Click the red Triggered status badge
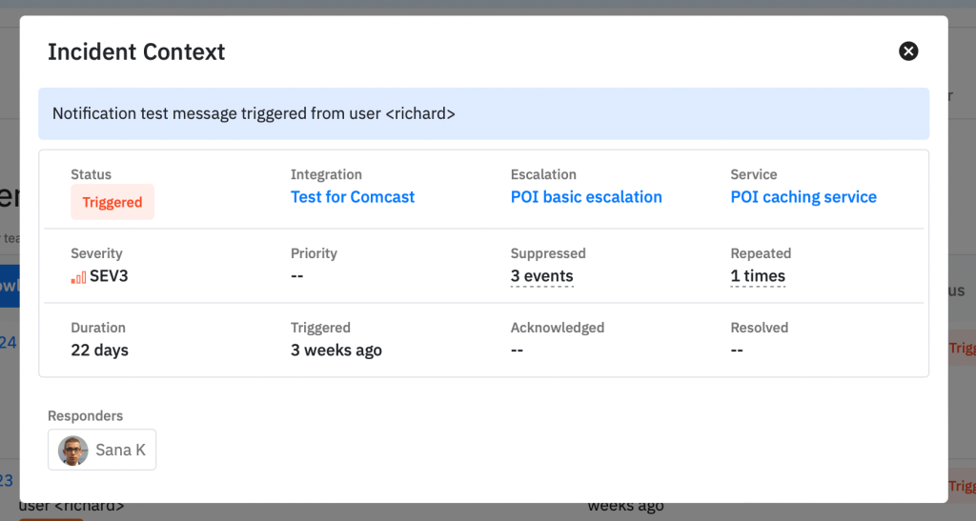This screenshot has height=521, width=976. pos(112,202)
